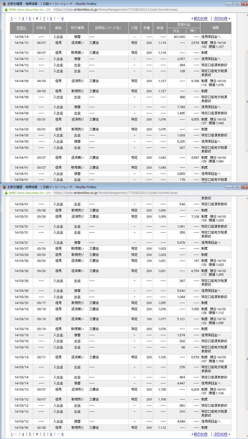Click 次の50件 link below the table
Image resolution: width=248 pixels, height=439 pixels.
tap(221, 434)
